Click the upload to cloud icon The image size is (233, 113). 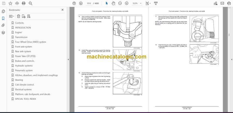(x=17, y=3)
